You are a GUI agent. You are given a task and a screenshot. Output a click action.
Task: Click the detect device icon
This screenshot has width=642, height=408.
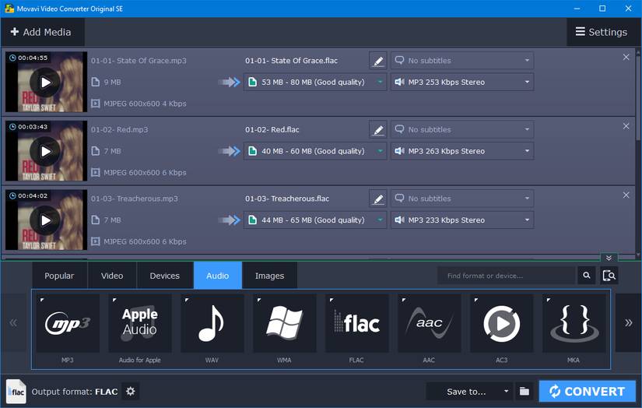609,276
